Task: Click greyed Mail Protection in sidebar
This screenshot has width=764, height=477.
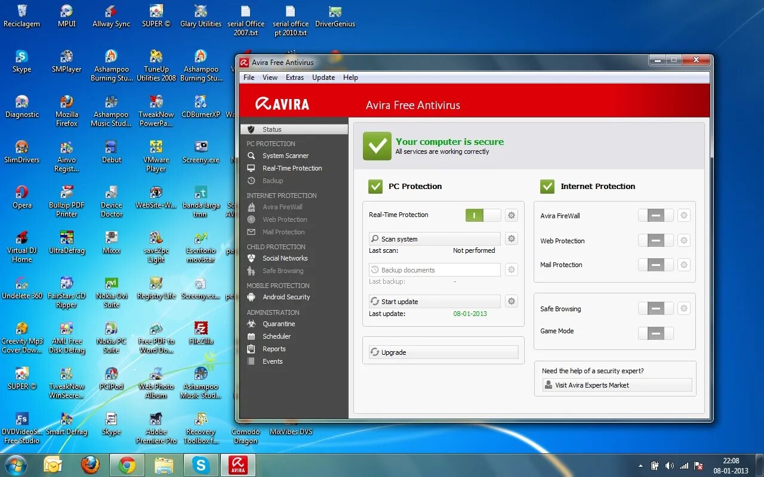Action: click(x=284, y=232)
